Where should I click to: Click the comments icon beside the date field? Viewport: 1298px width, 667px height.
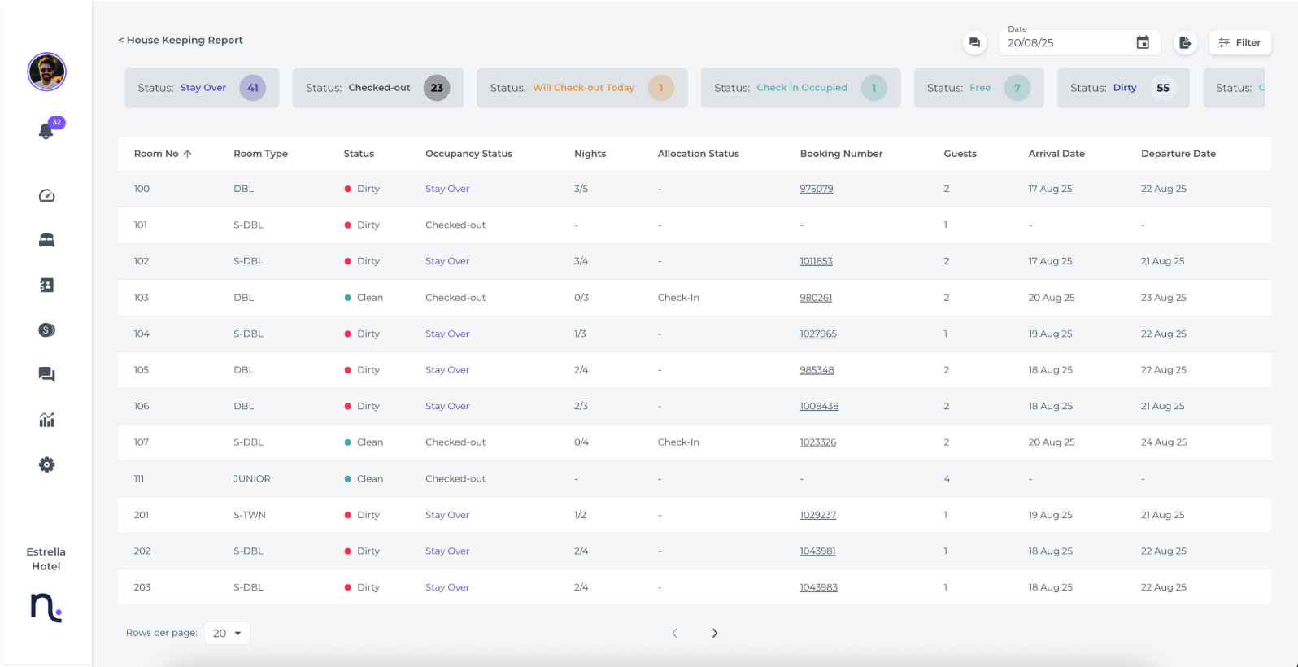pos(974,43)
